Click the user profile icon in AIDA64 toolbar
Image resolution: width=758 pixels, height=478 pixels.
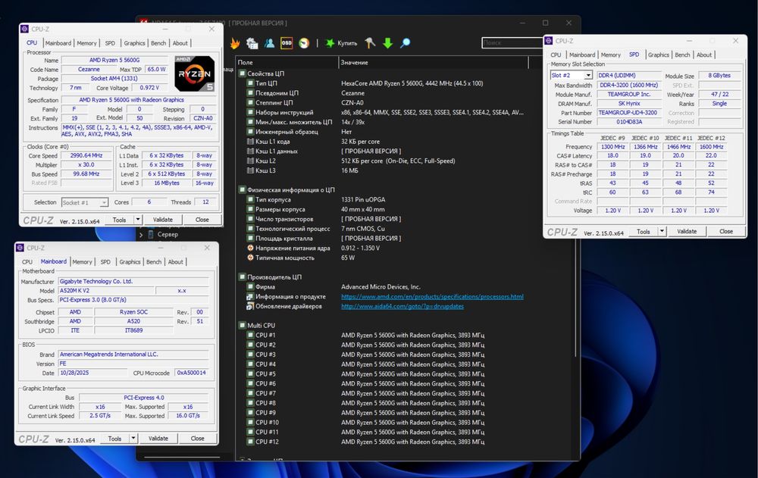(x=269, y=43)
